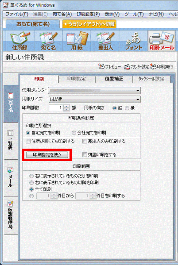Click the 筆ぐるめ app icon in title bar
Viewport: 178px width, 265px height.
[x=5, y=5]
